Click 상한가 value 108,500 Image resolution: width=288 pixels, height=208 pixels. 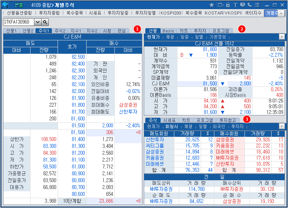click(x=49, y=139)
